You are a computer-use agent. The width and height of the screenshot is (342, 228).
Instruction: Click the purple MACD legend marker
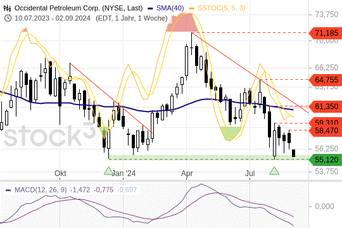pyautogui.click(x=8, y=190)
